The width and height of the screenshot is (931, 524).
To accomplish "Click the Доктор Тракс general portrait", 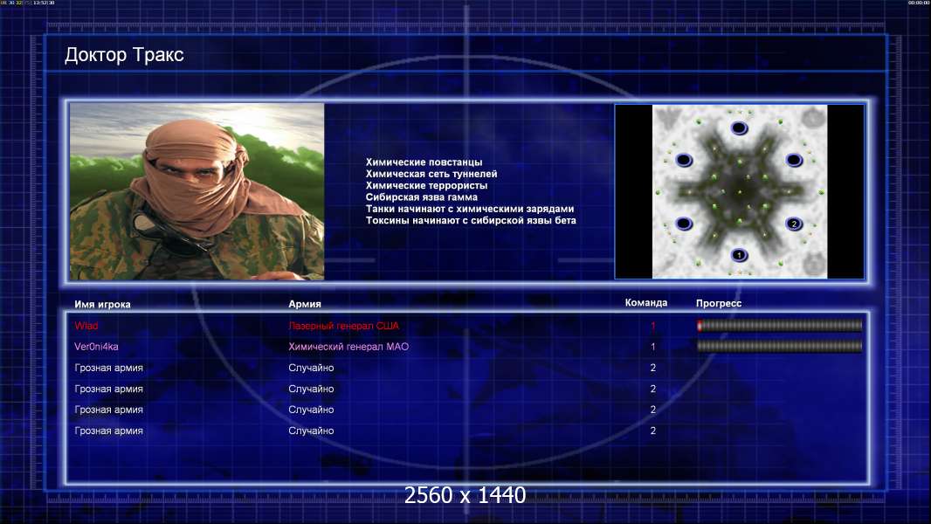I will point(197,191).
